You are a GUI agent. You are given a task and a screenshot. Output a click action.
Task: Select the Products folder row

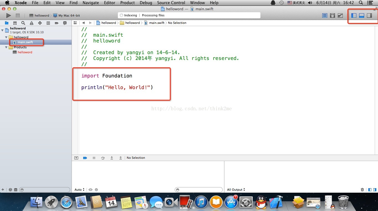[20, 47]
